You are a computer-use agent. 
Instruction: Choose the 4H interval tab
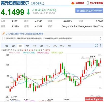(69, 46)
